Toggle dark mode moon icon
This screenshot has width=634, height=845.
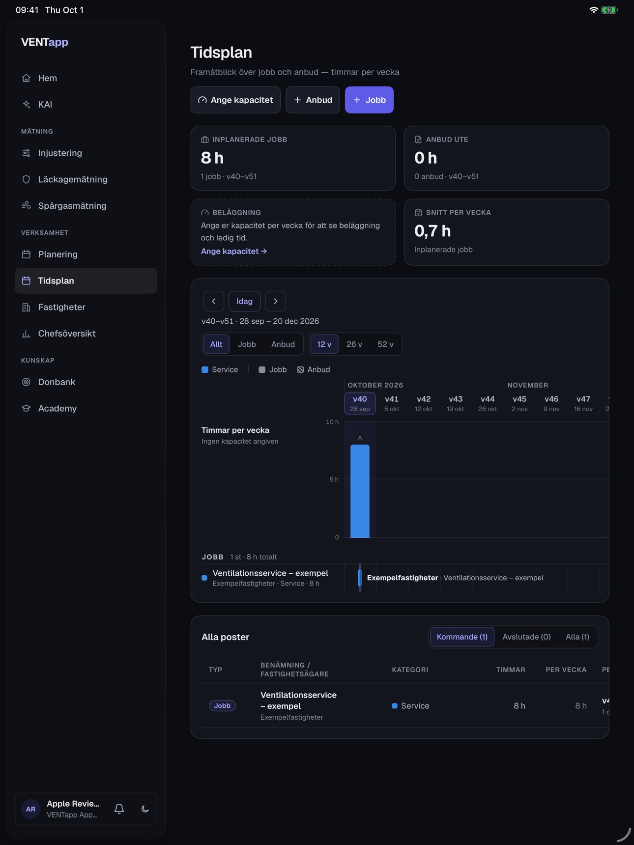click(145, 809)
